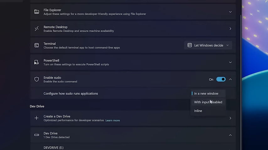Click the Terminal icon
268x150 pixels.
pos(37,45)
